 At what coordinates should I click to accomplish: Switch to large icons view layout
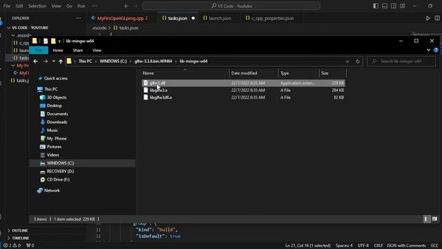(434, 219)
